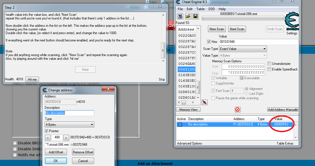This screenshot has width=315, height=166.
Task: Toggle the Executable checkbox
Action: [242, 78]
